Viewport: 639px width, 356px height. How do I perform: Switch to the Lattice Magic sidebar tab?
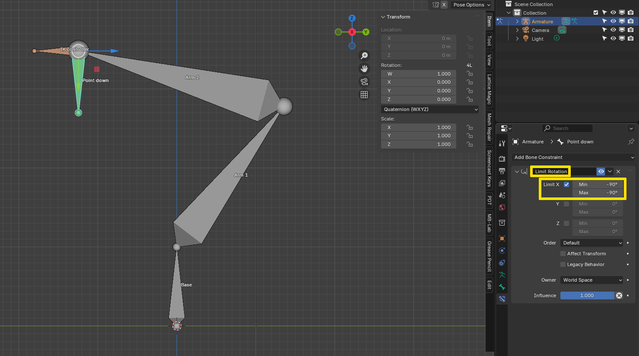[x=489, y=89]
